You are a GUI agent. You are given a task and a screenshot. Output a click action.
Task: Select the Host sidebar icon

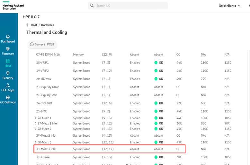[8, 61]
